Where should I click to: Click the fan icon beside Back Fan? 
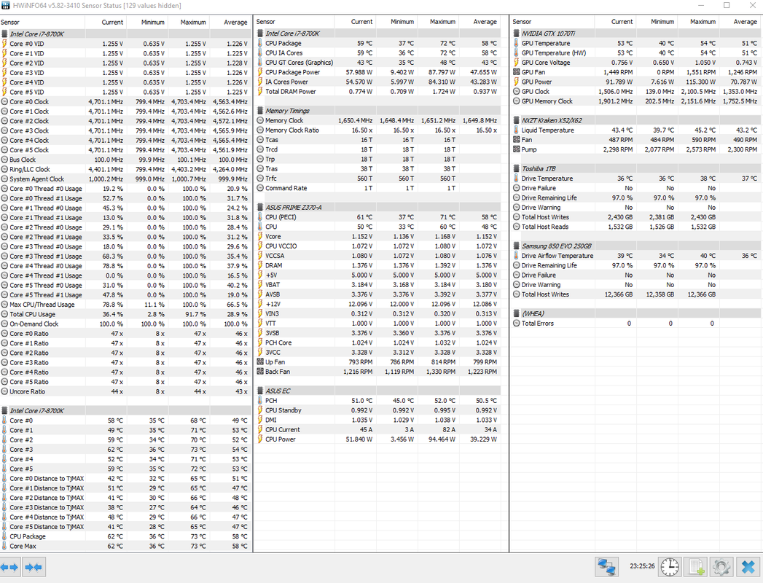[x=260, y=372]
